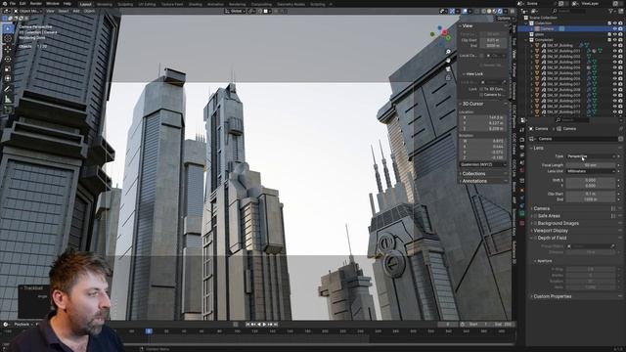626x352 pixels.
Task: Open the viewport Options popover
Action: 505,19
